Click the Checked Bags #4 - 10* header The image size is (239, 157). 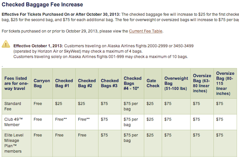pyautogui.click(x=133, y=83)
